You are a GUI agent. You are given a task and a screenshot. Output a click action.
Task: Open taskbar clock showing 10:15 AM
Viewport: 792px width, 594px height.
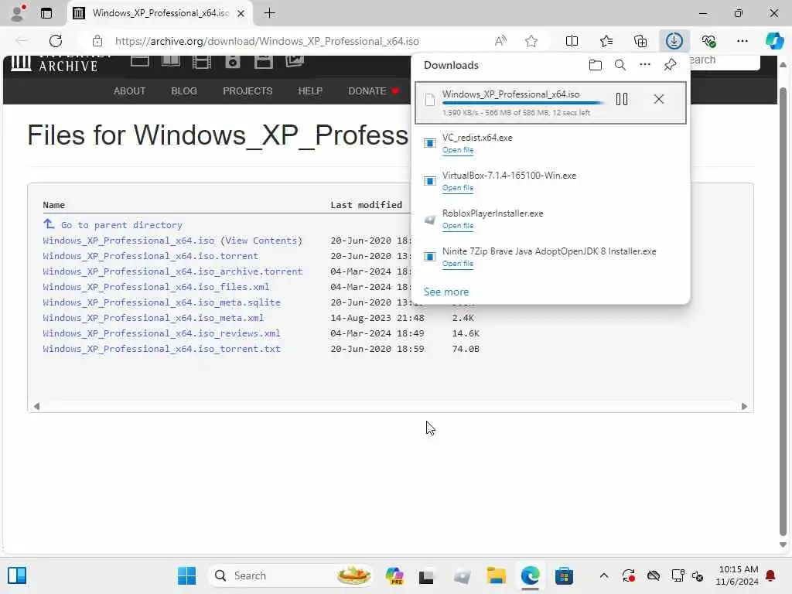[737, 575]
